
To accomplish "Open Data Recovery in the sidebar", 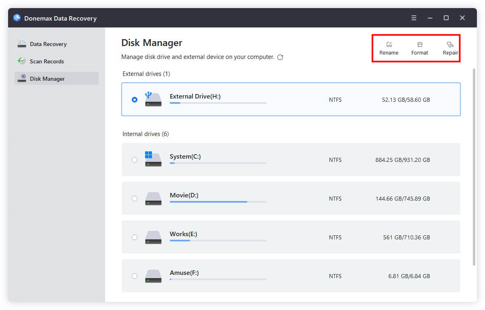I will pos(48,44).
